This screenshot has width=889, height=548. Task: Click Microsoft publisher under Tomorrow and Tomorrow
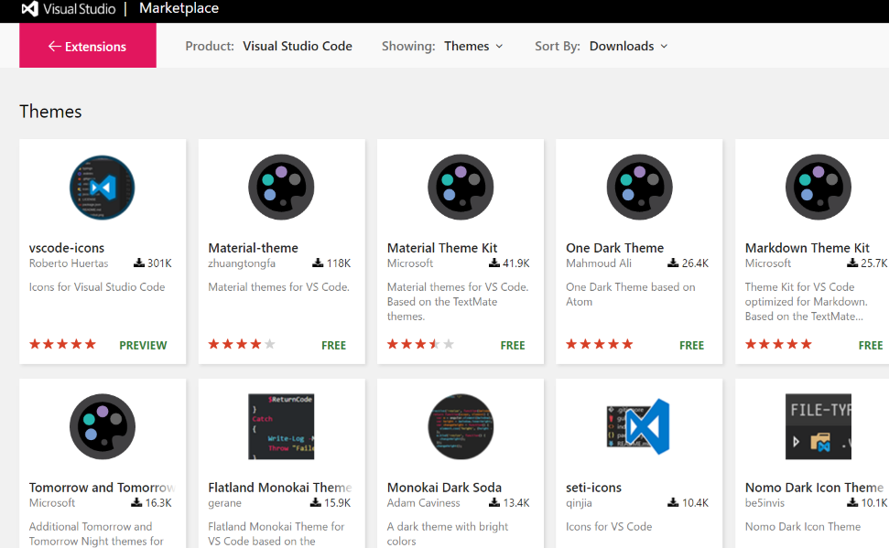52,502
